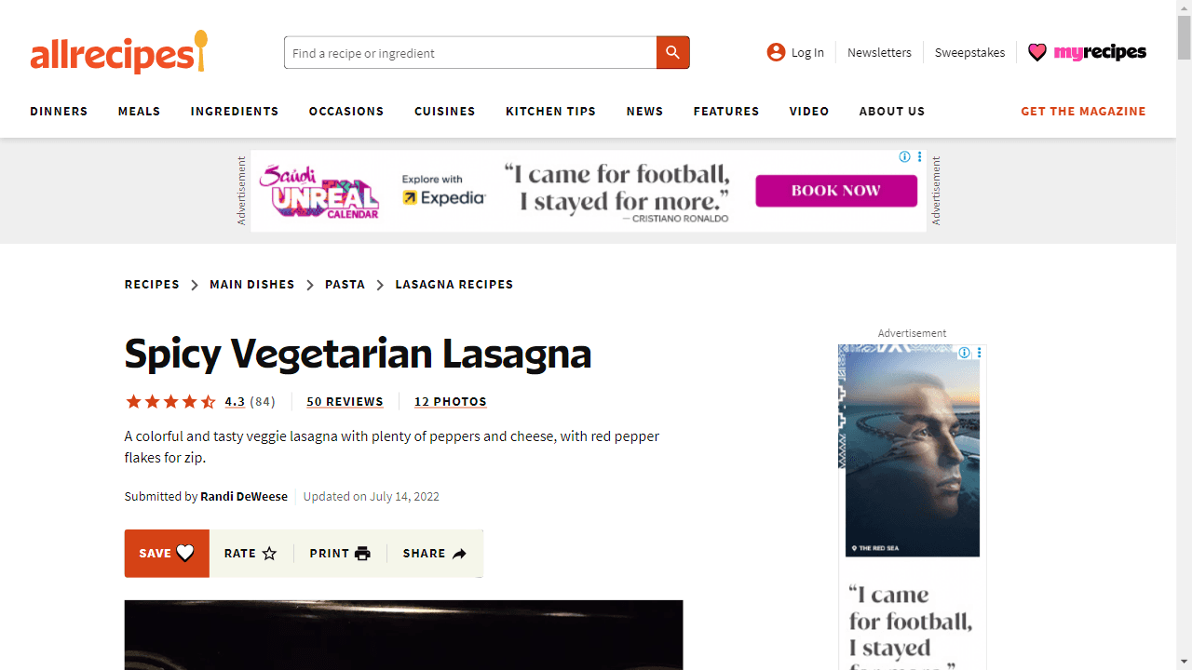
Task: Click the printer icon next to PRINT
Action: coord(362,554)
